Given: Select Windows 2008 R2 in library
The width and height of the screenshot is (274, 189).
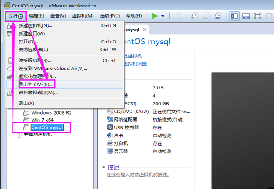Looking at the screenshot, I should click(x=51, y=113).
